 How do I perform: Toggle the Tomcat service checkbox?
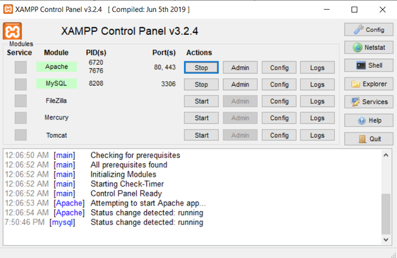tap(20, 135)
